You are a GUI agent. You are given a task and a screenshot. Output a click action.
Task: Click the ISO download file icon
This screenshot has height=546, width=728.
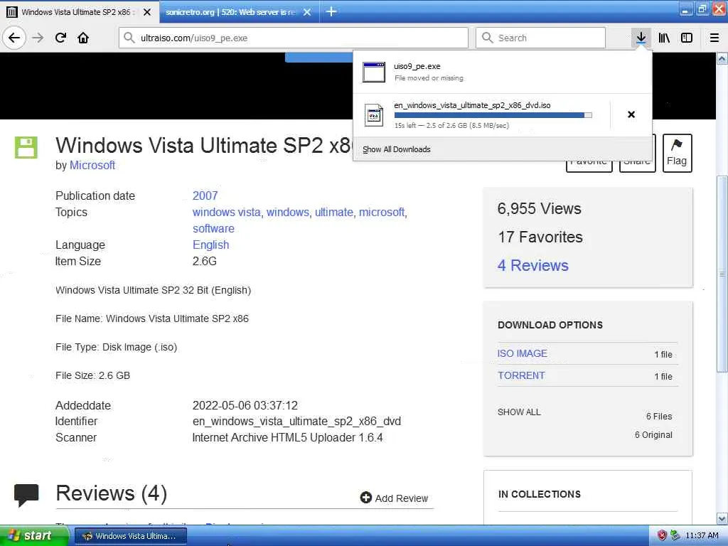click(x=374, y=115)
